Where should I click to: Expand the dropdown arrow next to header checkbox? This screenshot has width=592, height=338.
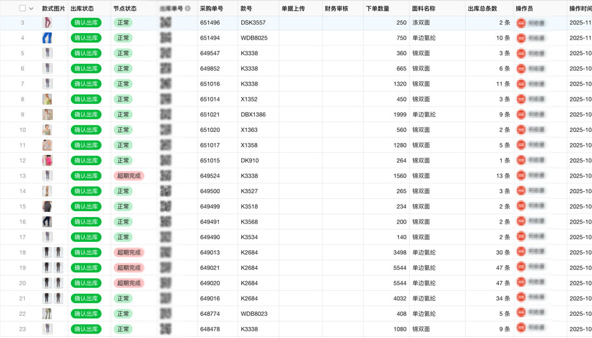(31, 8)
